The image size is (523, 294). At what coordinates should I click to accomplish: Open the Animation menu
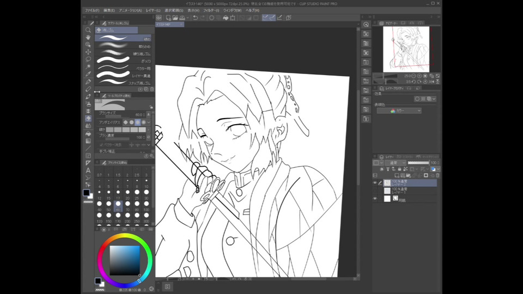tap(130, 10)
